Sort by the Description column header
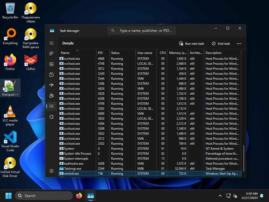Screen dimensions: 269x202 coord(223,53)
